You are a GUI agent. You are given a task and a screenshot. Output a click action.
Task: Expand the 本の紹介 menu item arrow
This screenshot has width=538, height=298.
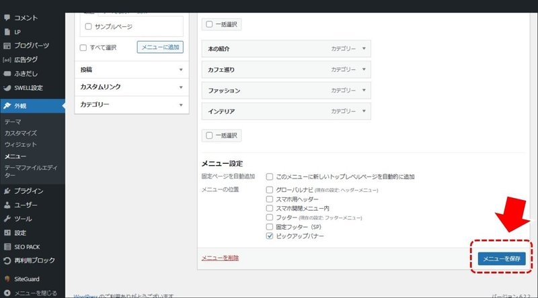(x=364, y=48)
